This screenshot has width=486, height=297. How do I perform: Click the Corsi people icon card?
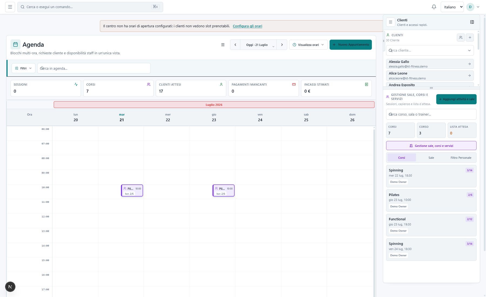pyautogui.click(x=148, y=85)
